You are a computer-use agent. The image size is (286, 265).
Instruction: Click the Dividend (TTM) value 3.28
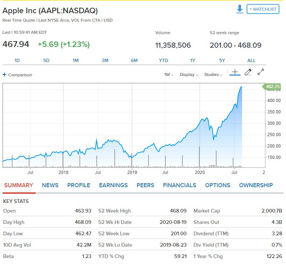point(277,233)
